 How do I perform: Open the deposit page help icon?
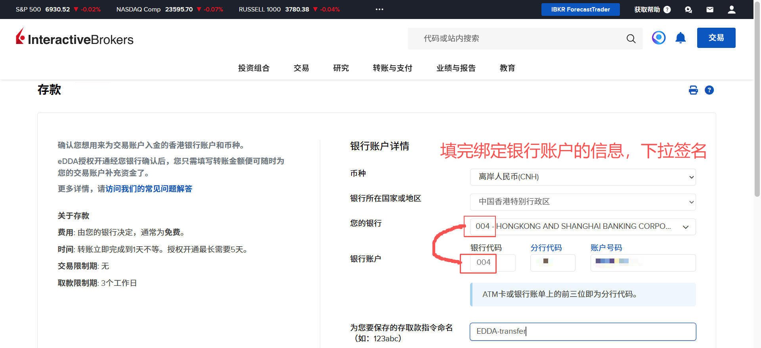coord(709,90)
